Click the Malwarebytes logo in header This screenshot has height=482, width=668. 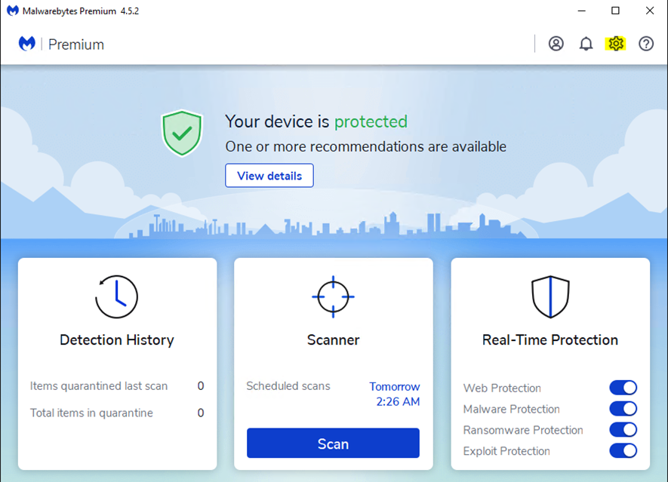(x=28, y=44)
